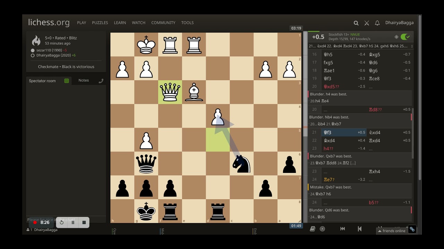Jump to first move of game
The image size is (444, 249).
[x=342, y=229]
